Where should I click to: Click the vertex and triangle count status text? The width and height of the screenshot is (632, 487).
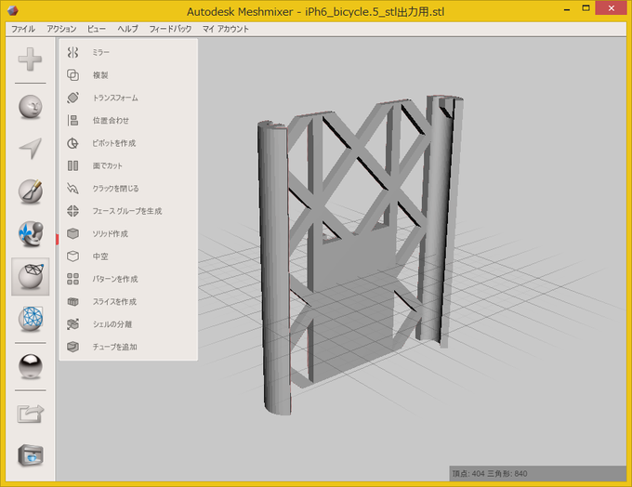[x=490, y=474]
